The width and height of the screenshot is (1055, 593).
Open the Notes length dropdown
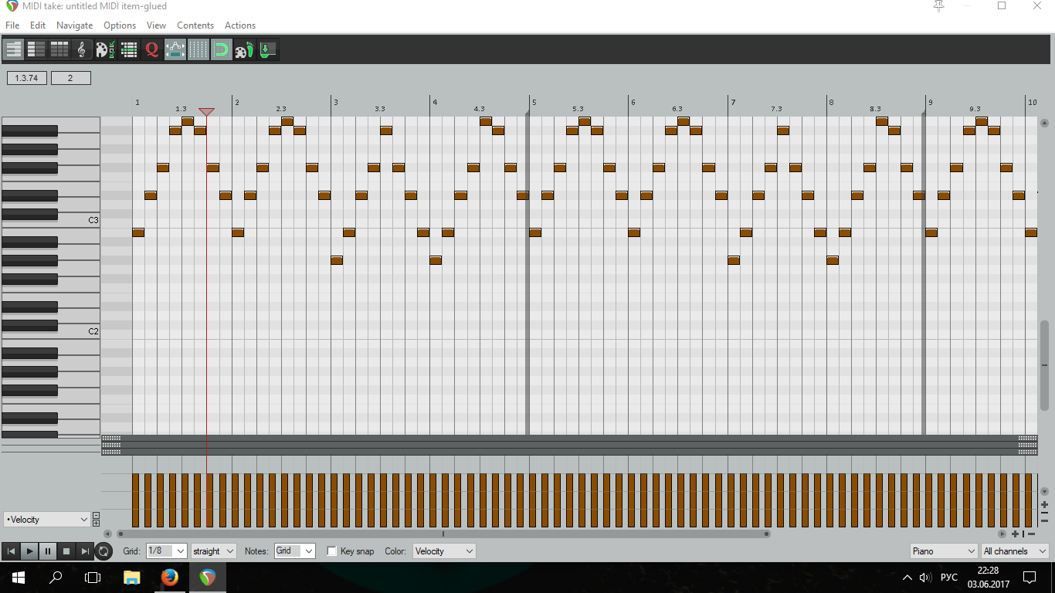[x=295, y=551]
